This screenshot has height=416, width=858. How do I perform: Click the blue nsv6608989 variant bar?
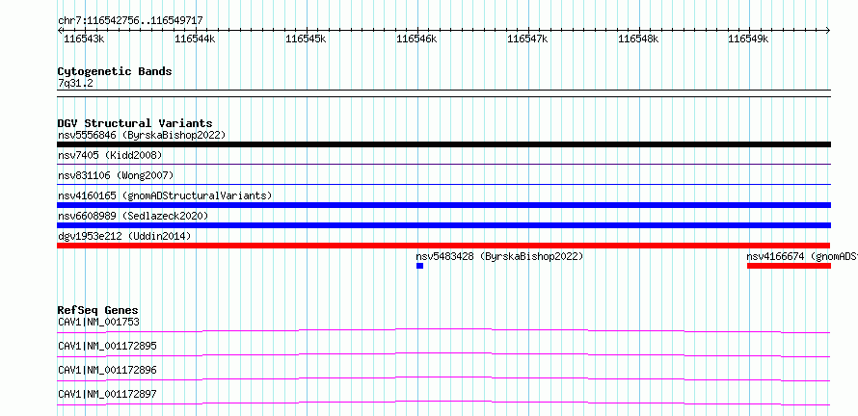click(x=443, y=225)
